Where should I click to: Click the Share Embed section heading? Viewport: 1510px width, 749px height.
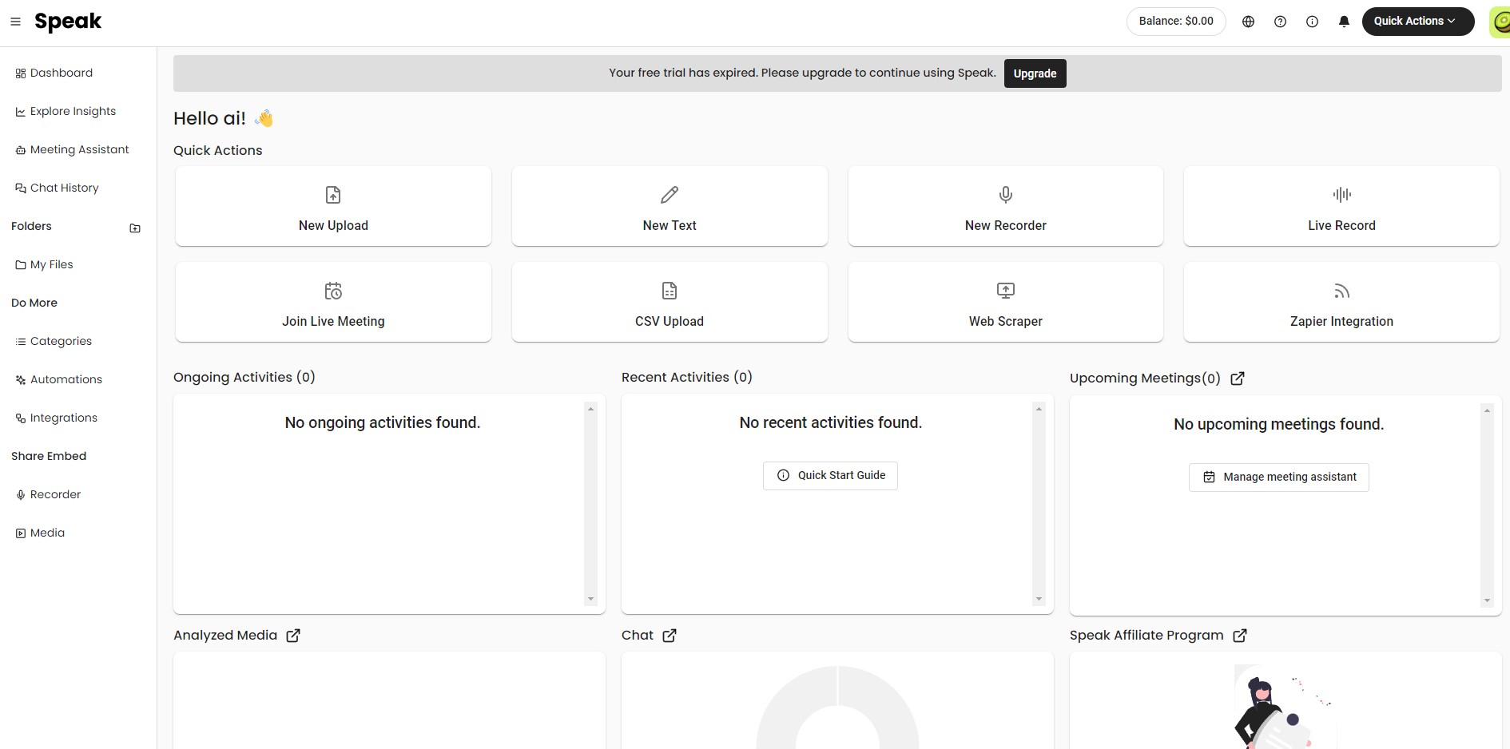pos(49,456)
